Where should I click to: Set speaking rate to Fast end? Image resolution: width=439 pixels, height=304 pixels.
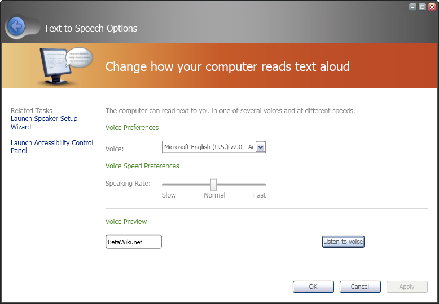[x=265, y=184]
